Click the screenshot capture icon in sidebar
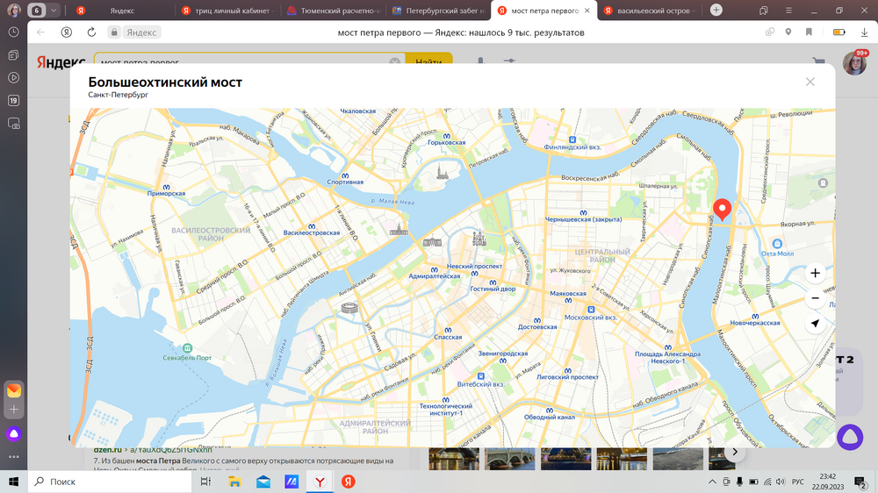The image size is (878, 493). point(14,124)
